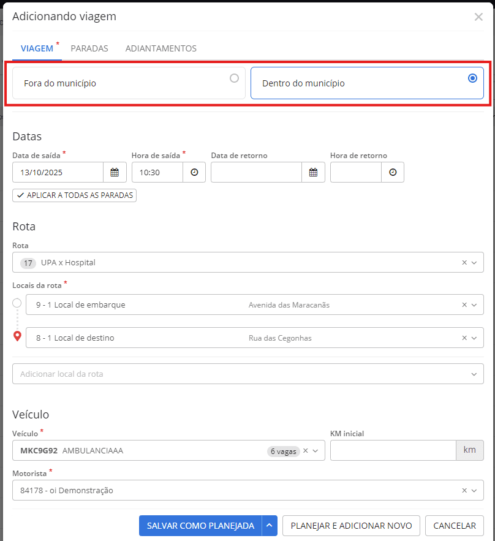Image resolution: width=495 pixels, height=541 pixels.
Task: Open calendar picker for Data de saída
Action: (x=115, y=173)
